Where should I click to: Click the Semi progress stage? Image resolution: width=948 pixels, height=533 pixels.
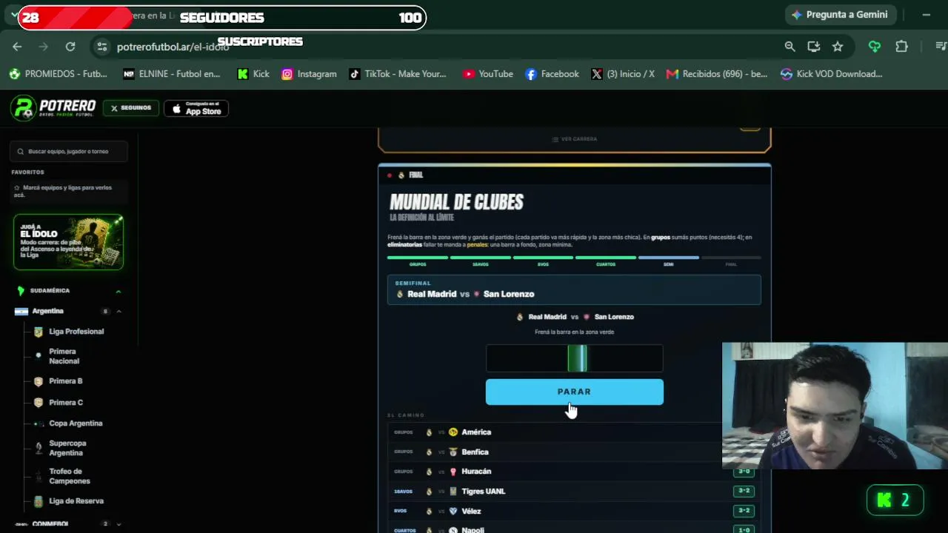(668, 261)
